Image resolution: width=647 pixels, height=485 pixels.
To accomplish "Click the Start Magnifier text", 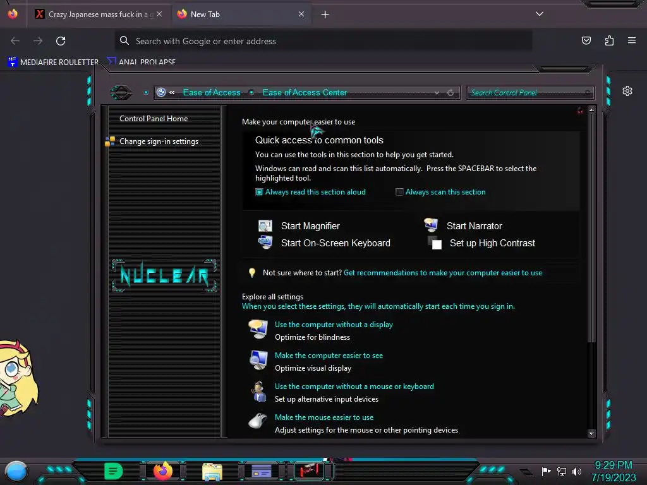I will [x=310, y=226].
